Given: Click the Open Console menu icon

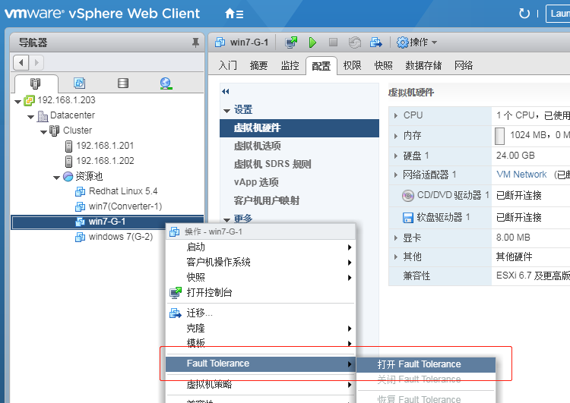Looking at the screenshot, I should tap(176, 293).
